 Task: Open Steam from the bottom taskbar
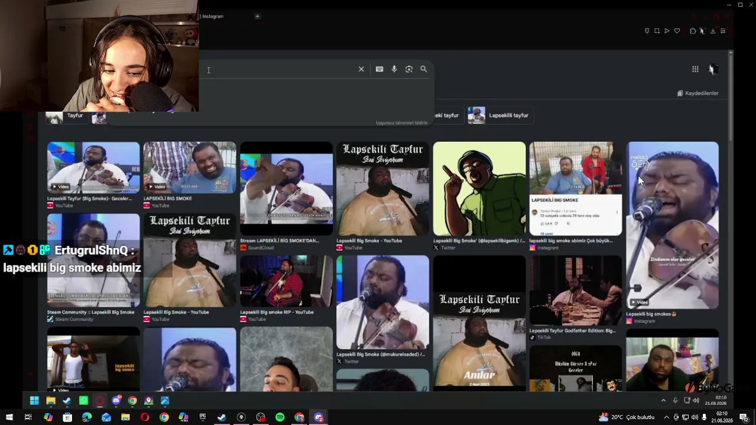[221, 417]
